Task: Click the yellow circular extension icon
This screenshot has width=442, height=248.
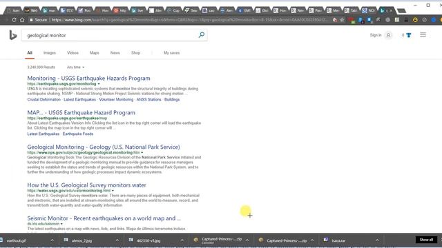Action: coord(415,20)
